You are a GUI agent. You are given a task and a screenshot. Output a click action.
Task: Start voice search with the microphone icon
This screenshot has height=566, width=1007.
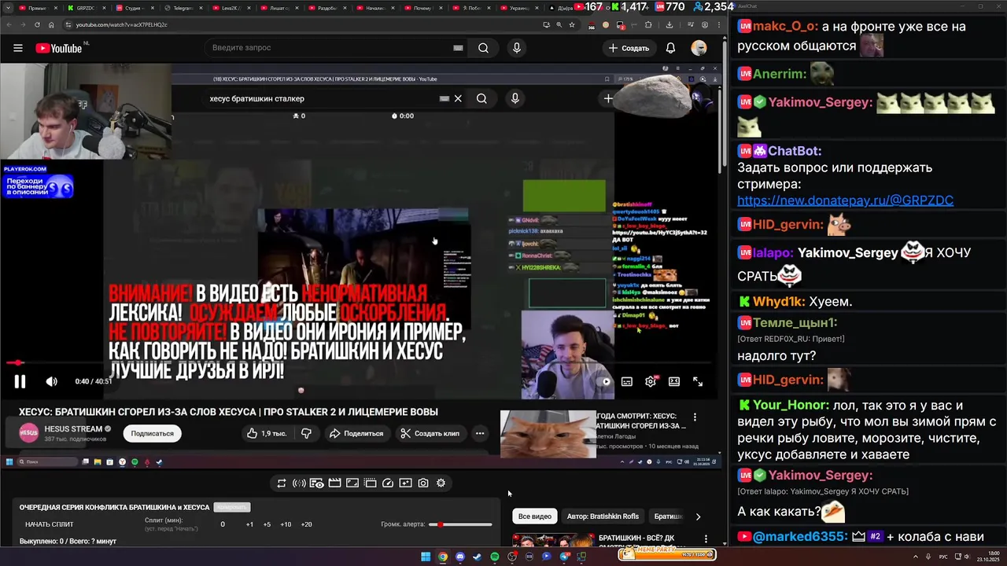(516, 48)
